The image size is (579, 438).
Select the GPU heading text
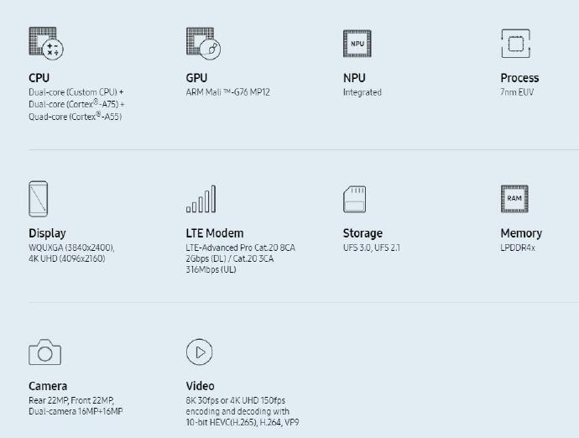[197, 78]
